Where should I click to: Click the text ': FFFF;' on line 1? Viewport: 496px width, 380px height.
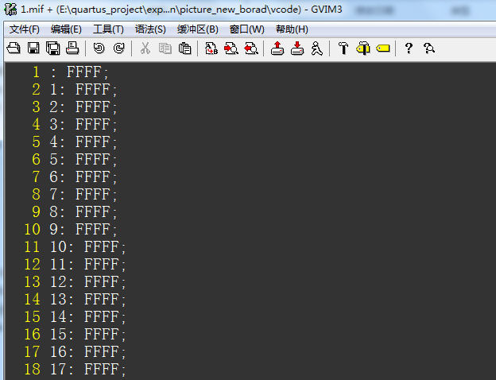click(79, 72)
